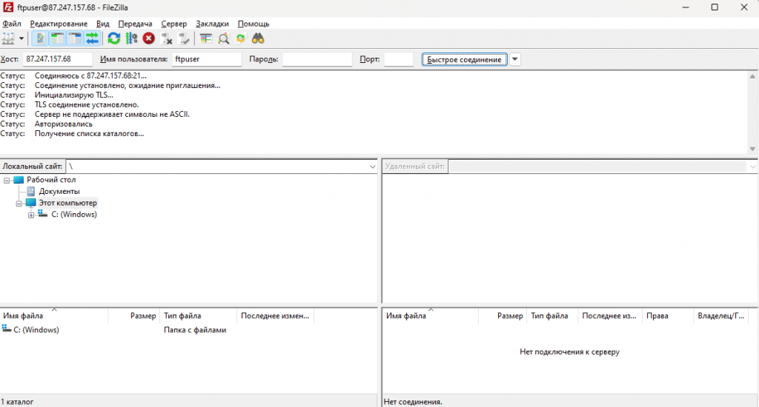Open the Закладки menu
Screen dimensions: 759x407
click(212, 24)
